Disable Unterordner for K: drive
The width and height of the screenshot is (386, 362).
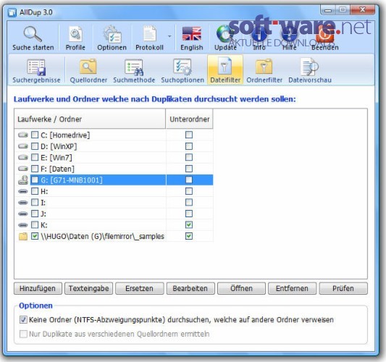(x=189, y=224)
